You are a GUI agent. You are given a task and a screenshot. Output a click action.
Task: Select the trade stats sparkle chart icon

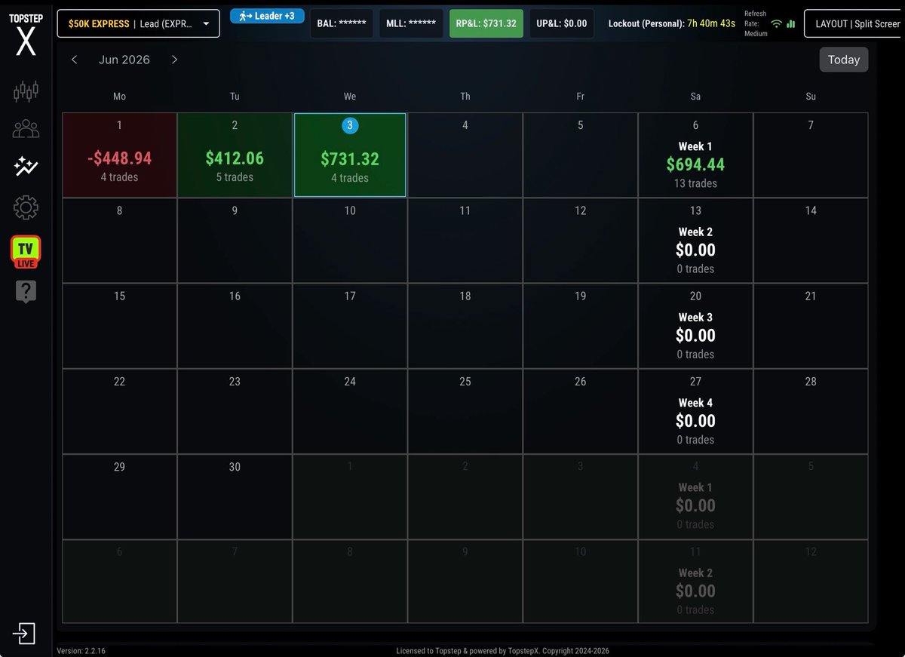(26, 167)
